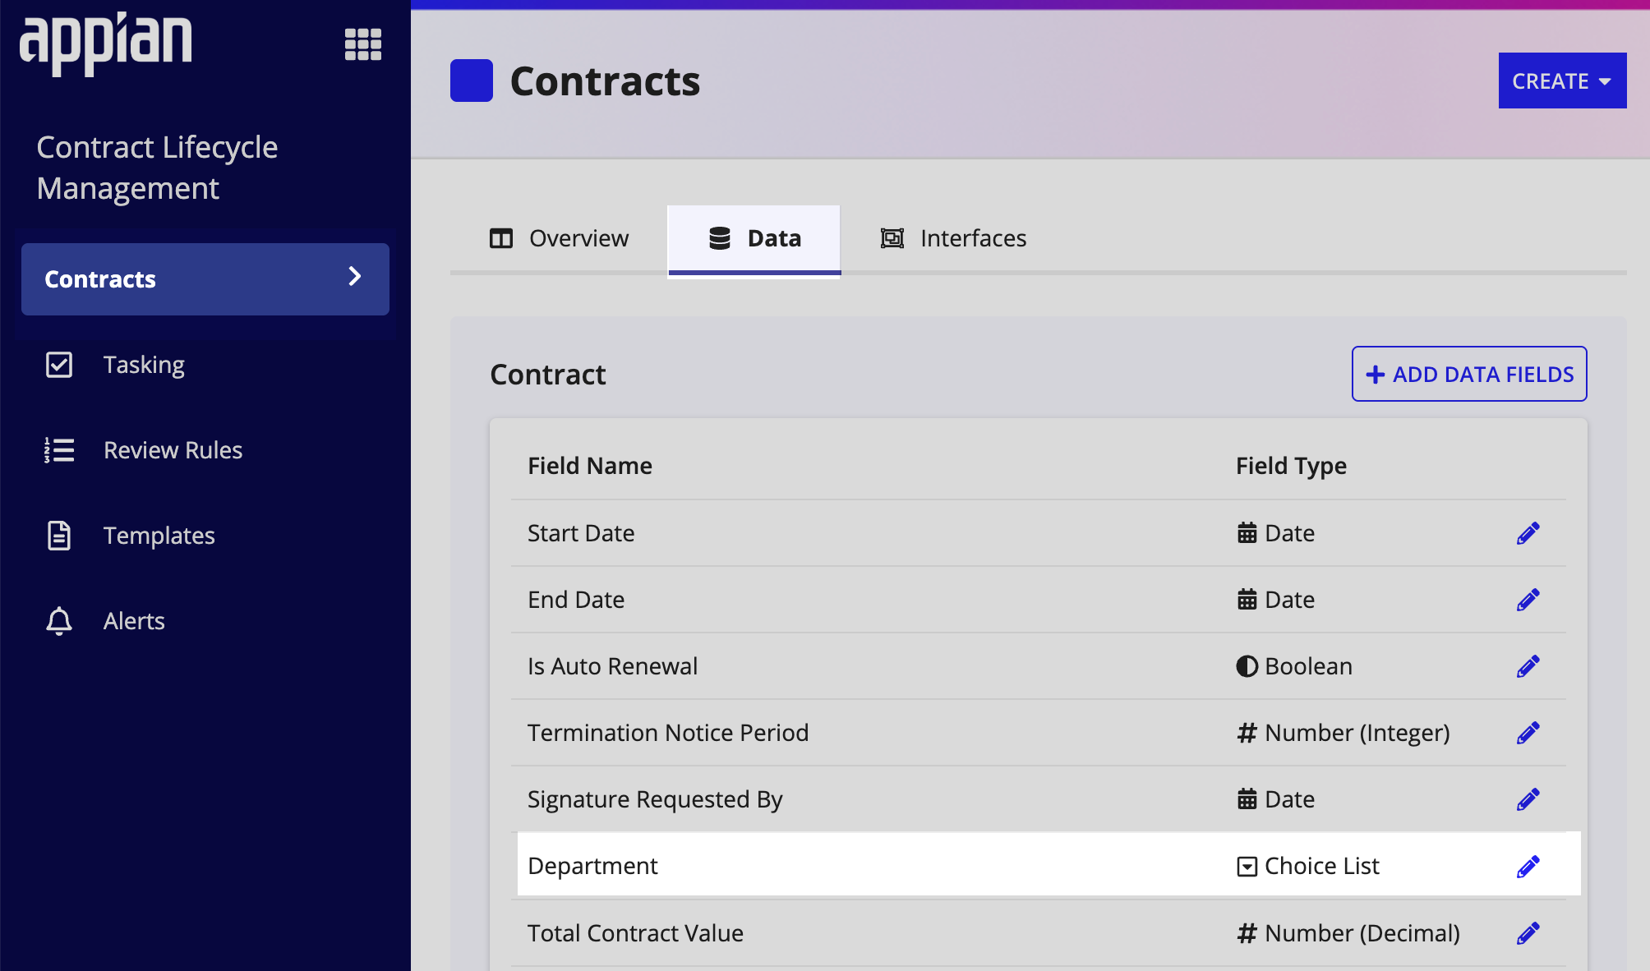Edit the End Date field

(x=1528, y=600)
